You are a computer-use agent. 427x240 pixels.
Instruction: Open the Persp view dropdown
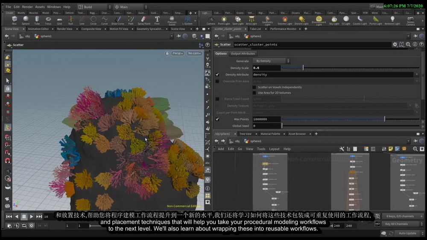point(178,53)
